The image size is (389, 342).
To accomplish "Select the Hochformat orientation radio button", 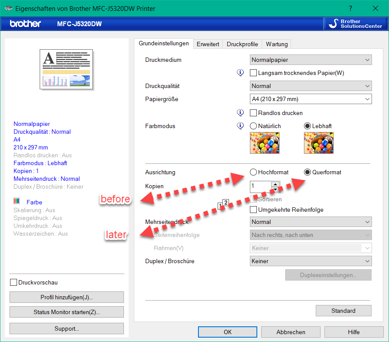I will tap(253, 172).
